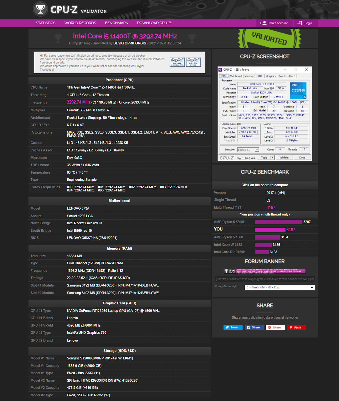
Task: Click Slot #2 Module Samsung 8192 MB entry
Action: [113, 293]
